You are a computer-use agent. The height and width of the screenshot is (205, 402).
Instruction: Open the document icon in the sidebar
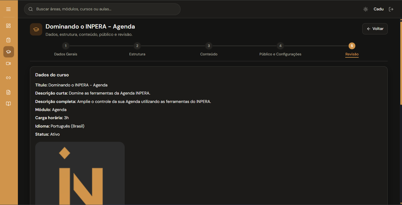(x=8, y=92)
